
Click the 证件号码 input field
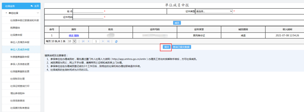(x=88, y=17)
